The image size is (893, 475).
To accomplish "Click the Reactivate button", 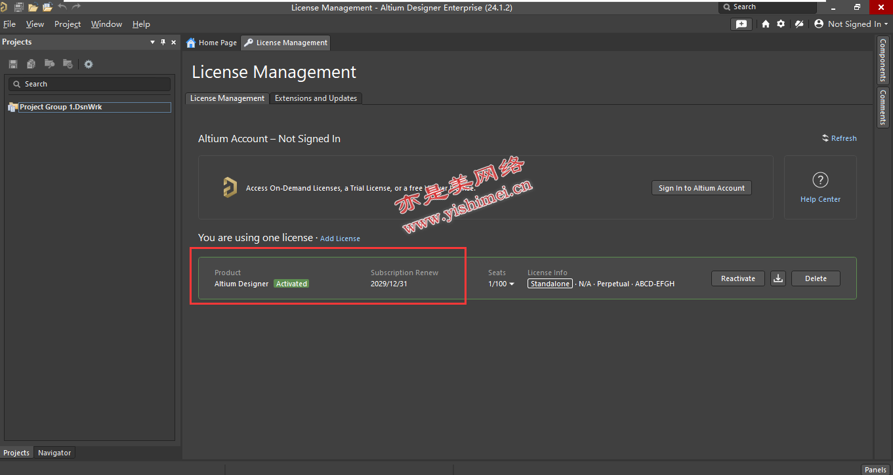I will 738,278.
